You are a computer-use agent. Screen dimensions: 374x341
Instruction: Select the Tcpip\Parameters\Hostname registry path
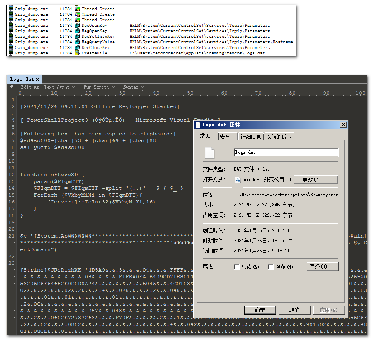[x=211, y=42]
